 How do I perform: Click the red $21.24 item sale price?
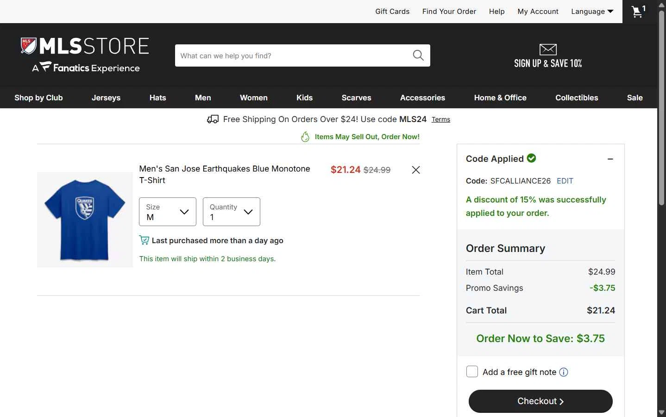(x=346, y=170)
